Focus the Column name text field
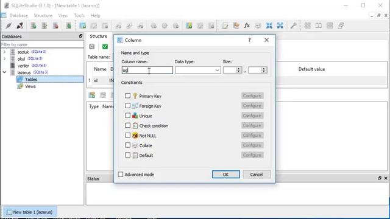 pos(147,70)
